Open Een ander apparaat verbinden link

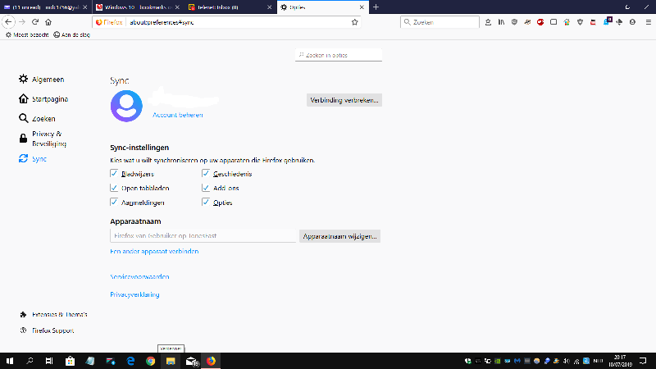click(154, 251)
